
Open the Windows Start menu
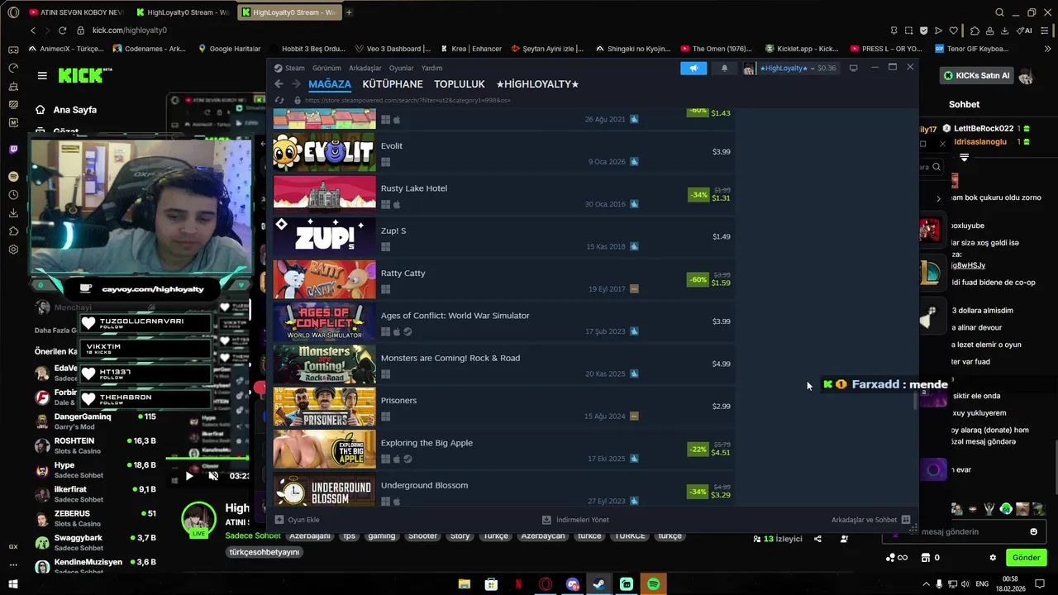[x=13, y=584]
